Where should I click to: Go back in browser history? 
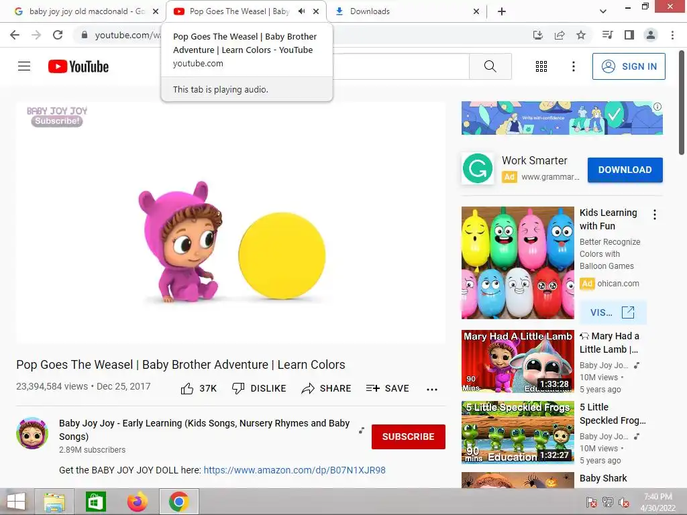15,35
